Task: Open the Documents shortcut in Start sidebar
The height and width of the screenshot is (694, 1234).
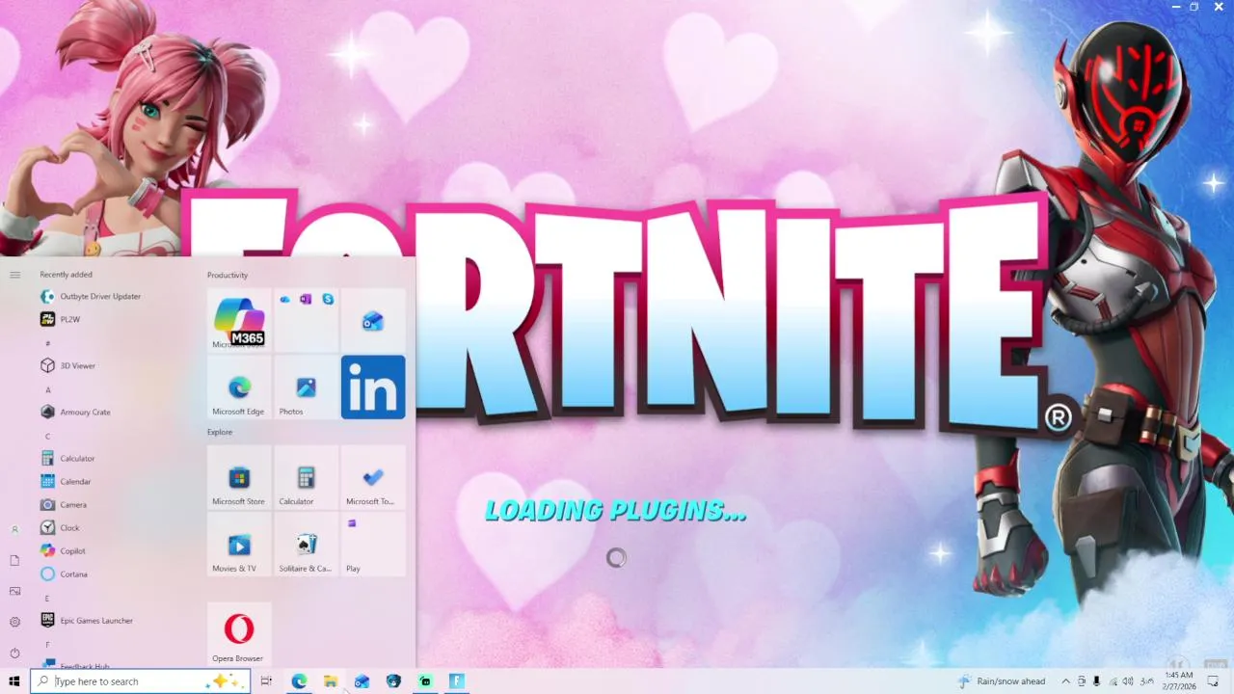Action: tap(14, 560)
